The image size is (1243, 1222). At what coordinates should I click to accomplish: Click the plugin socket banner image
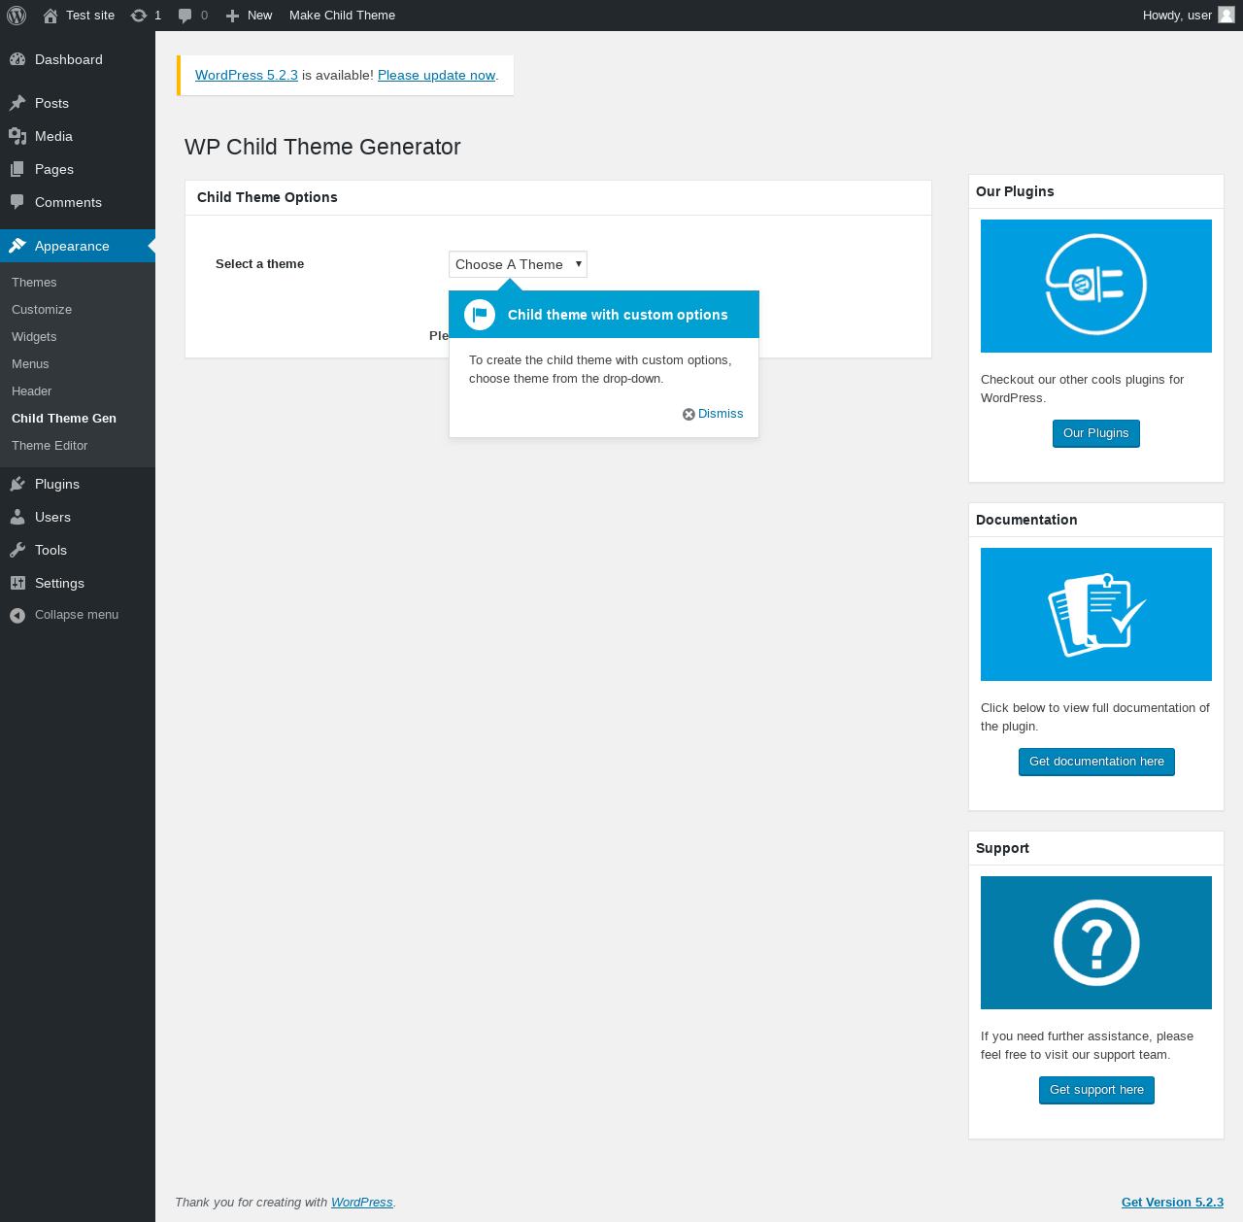click(1096, 286)
